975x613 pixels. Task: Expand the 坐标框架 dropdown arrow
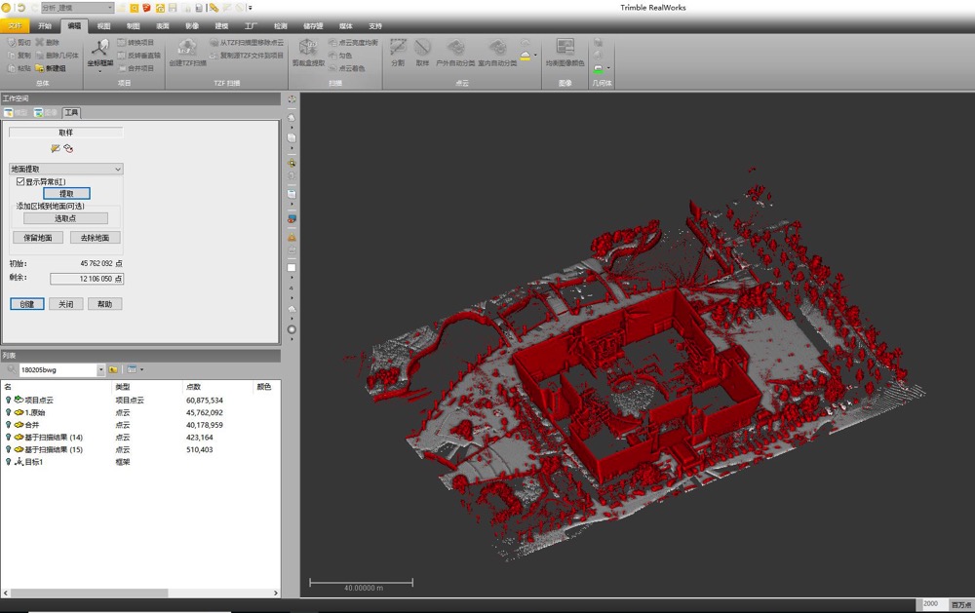coord(99,71)
